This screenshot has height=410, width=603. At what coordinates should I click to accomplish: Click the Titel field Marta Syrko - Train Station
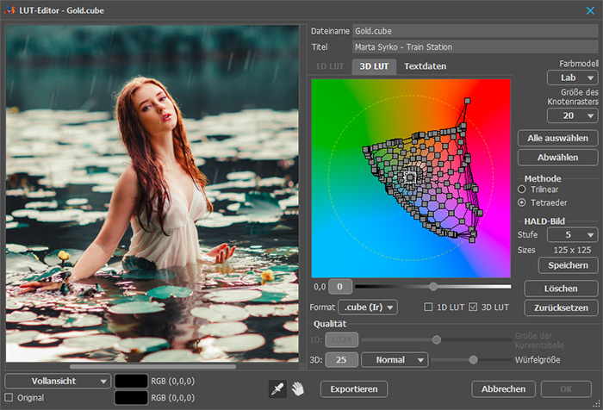tap(475, 47)
